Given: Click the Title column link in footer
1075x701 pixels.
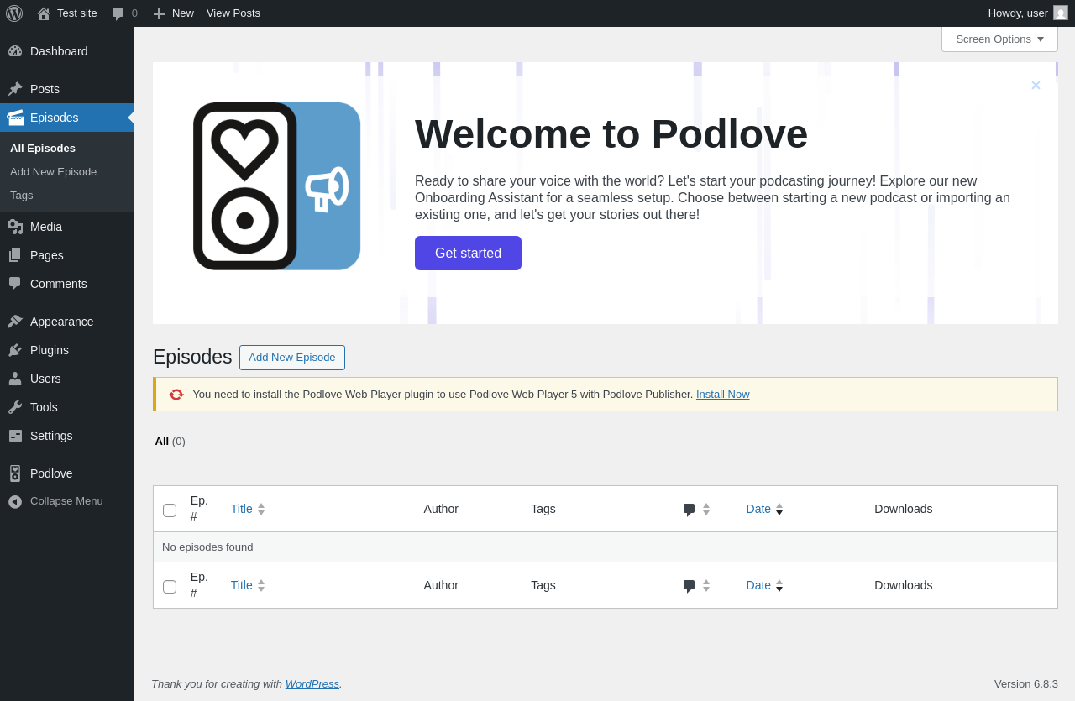Looking at the screenshot, I should coord(242,585).
